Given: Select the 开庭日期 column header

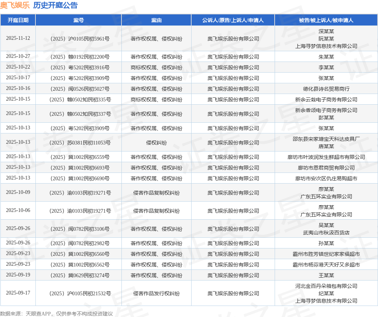Looking at the screenshot, I should (x=18, y=20).
